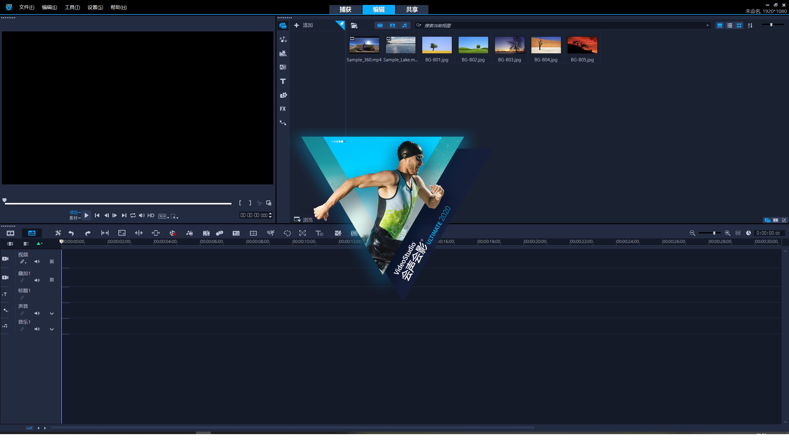Viewport: 789px width, 444px height.
Task: Open the Sound library icon
Action: click(283, 39)
